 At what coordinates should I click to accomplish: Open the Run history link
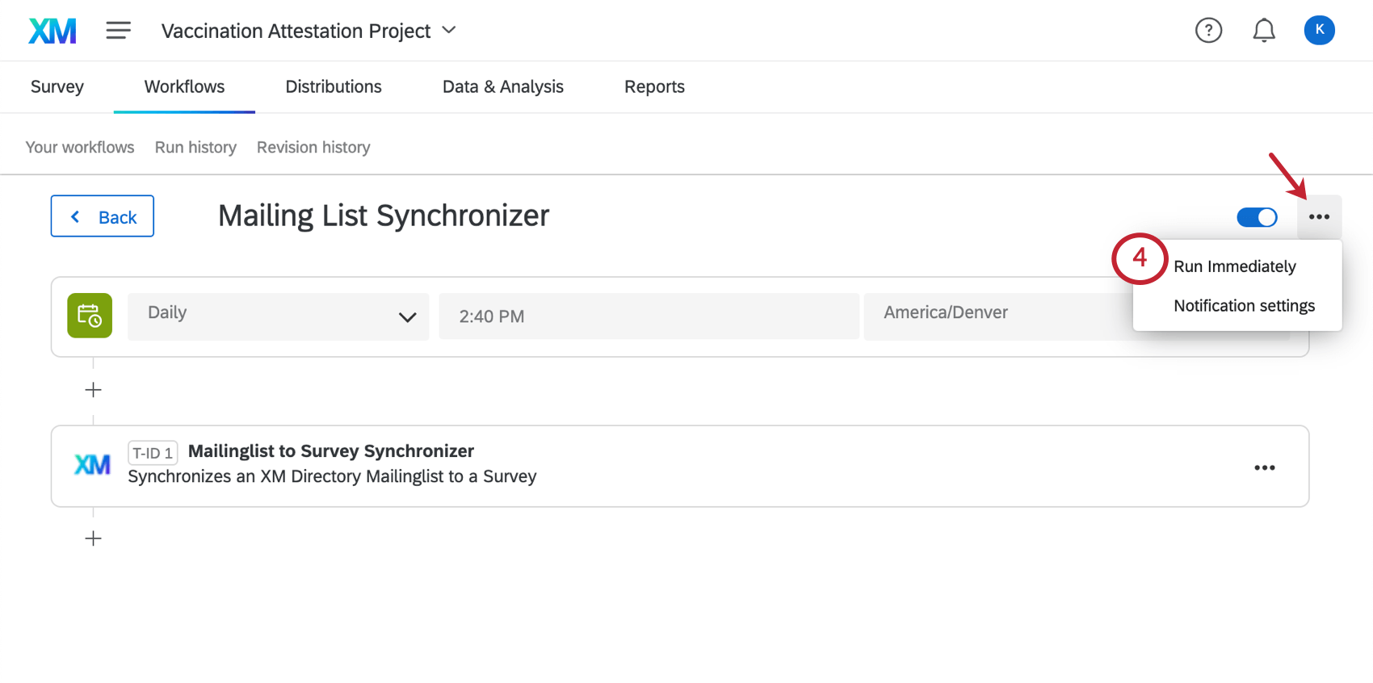[195, 147]
